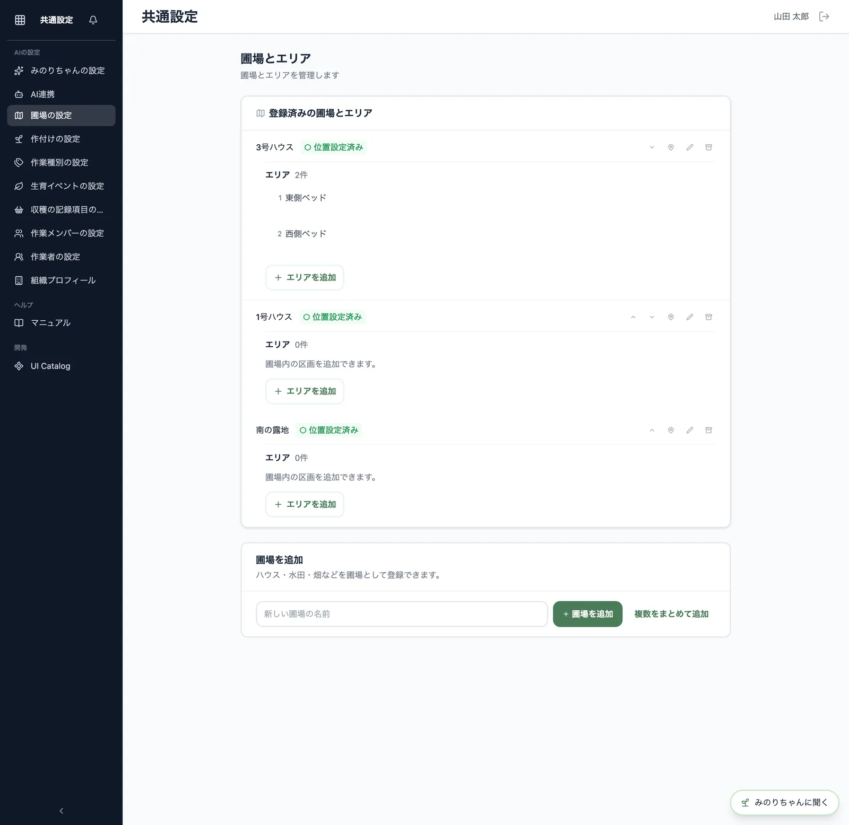Move 1号ハウス up with chevron
Viewport: 849px width, 825px height.
[x=633, y=317]
